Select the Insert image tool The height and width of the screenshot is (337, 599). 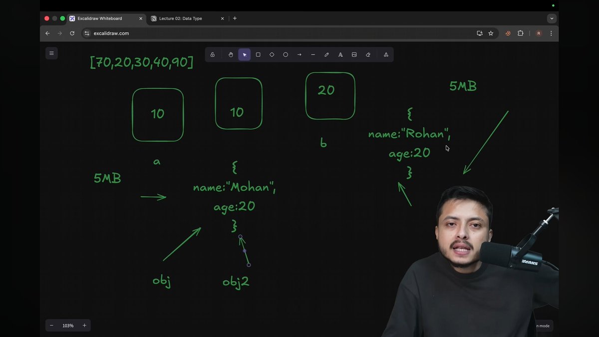tap(354, 54)
